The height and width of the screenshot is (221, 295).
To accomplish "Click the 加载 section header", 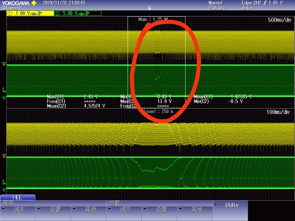I will click(114, 203).
